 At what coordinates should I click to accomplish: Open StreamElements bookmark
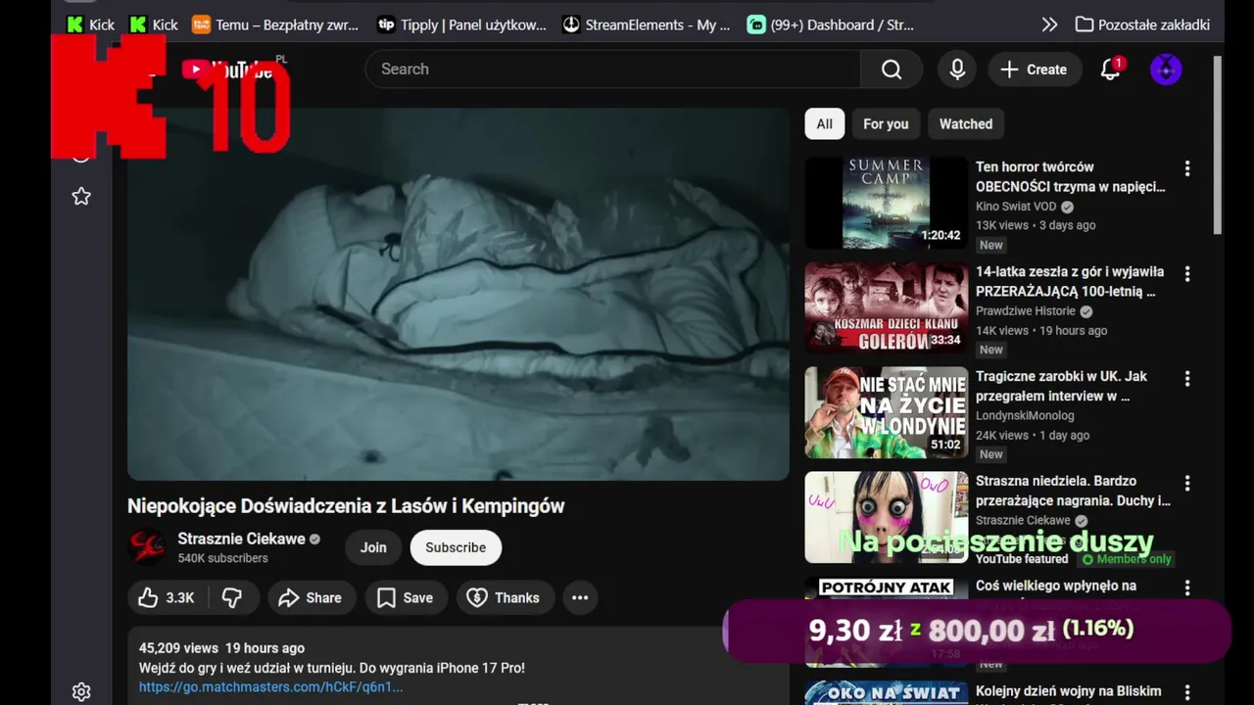pyautogui.click(x=647, y=24)
